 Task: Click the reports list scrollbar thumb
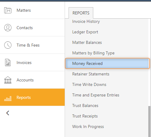(x=149, y=121)
